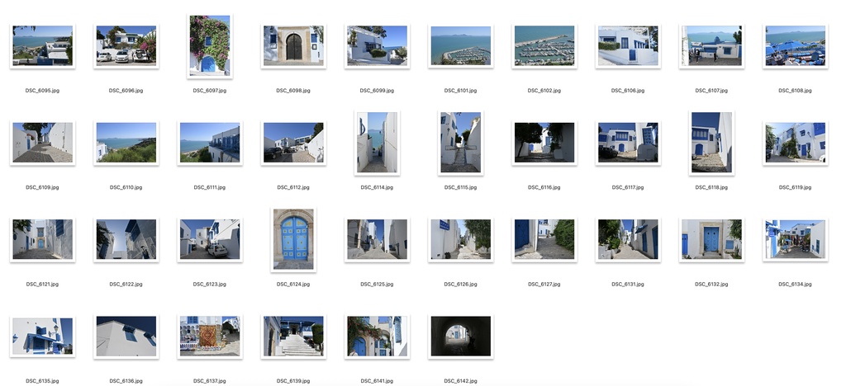
Task: Select the DSC_6123.jpg thumbnail
Action: click(x=210, y=239)
